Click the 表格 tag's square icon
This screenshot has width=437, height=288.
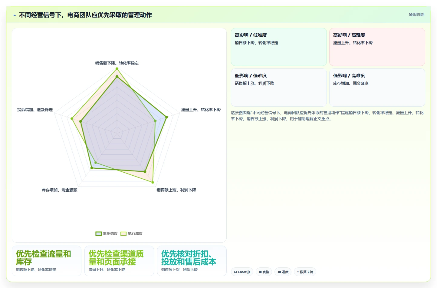(x=260, y=272)
